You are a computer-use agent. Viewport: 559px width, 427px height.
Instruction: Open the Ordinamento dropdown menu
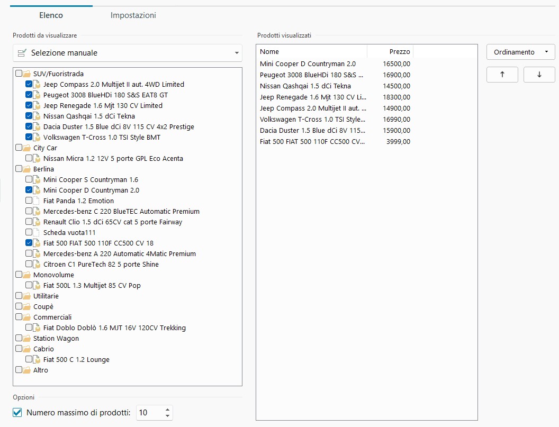click(x=520, y=52)
